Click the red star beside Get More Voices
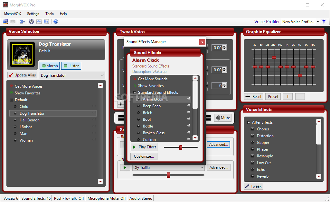This screenshot has width=330, height=202. tap(11, 86)
